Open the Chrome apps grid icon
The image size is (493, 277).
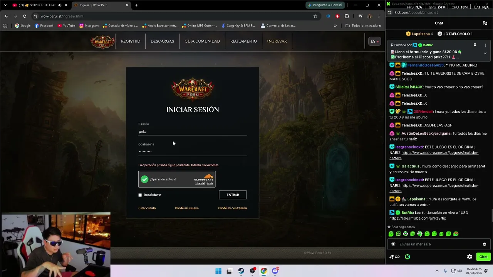[x=5, y=26]
